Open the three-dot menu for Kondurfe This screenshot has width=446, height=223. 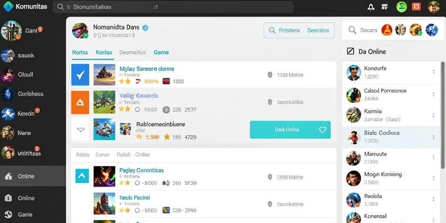(433, 72)
